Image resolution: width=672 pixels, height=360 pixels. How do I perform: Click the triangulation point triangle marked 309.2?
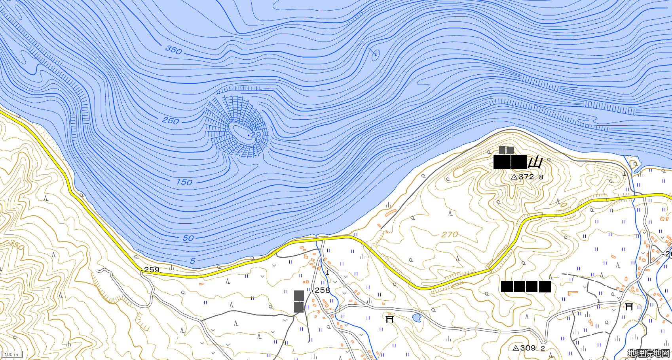(516, 348)
